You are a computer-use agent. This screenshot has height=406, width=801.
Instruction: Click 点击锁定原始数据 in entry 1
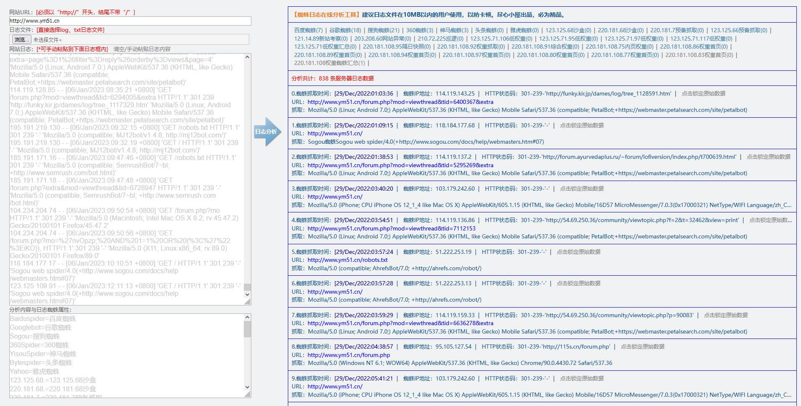click(x=582, y=125)
